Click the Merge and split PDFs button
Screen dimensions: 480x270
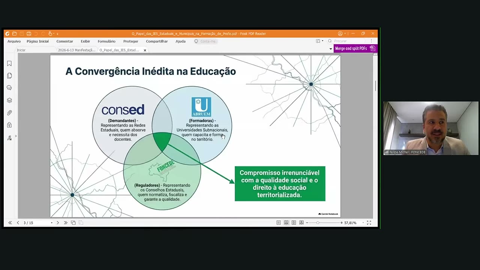tap(355, 48)
